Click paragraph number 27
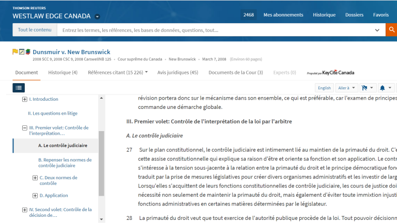 point(129,150)
